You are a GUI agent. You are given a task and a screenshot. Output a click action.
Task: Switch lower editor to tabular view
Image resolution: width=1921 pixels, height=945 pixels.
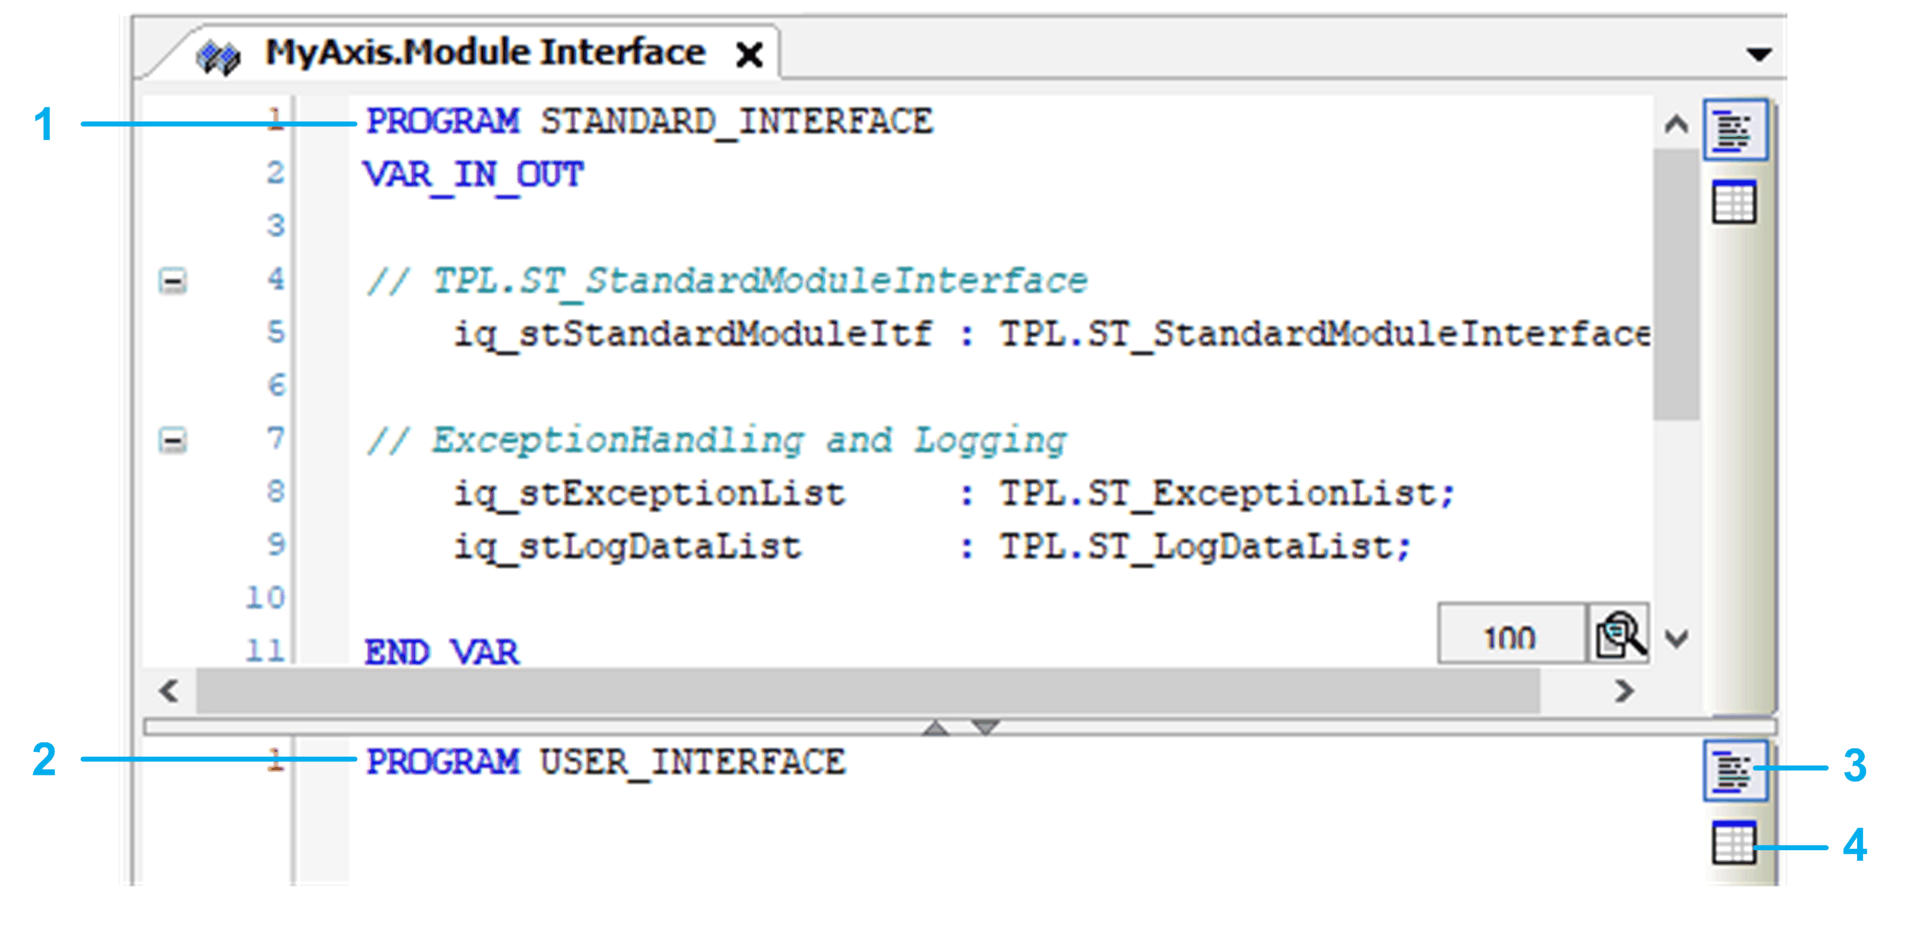click(1734, 842)
